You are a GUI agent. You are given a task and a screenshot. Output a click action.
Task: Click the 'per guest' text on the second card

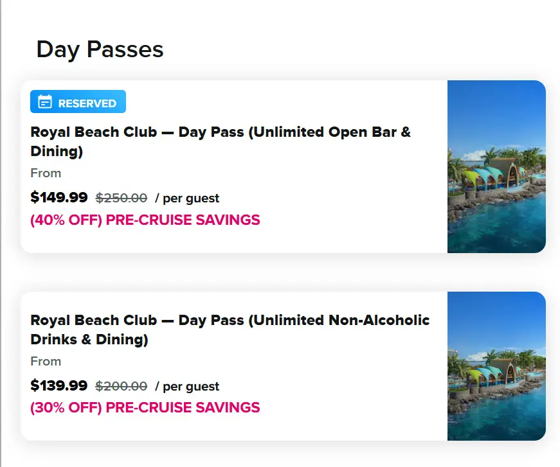click(191, 387)
